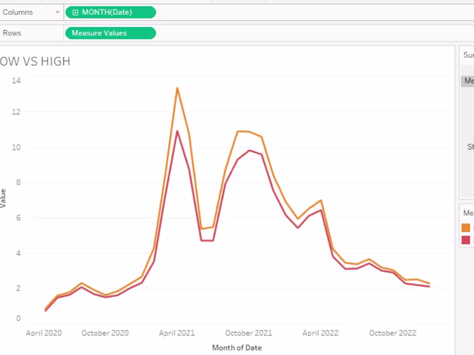
Task: Click the 'April 2022' axis label
Action: (321, 333)
